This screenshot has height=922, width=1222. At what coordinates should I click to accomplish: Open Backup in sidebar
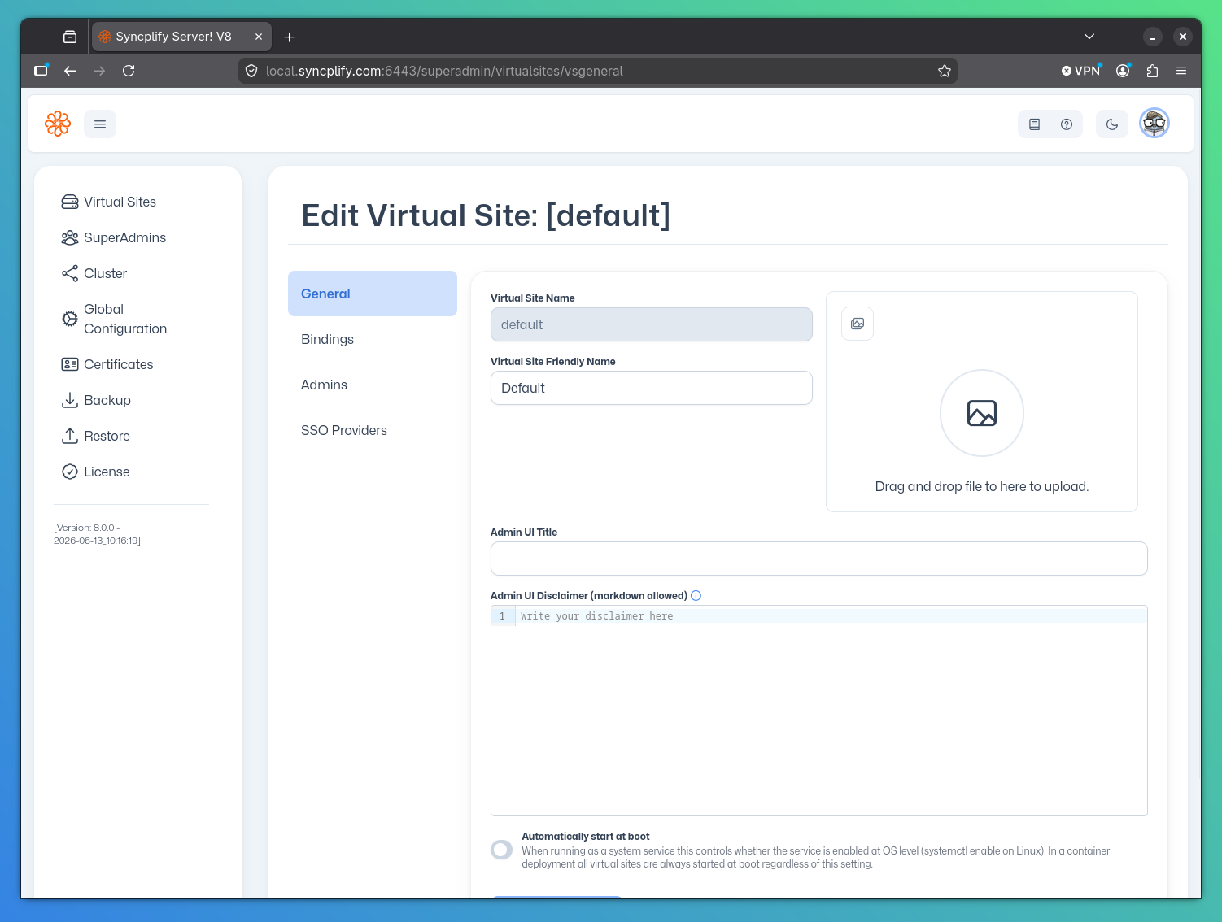(x=96, y=400)
